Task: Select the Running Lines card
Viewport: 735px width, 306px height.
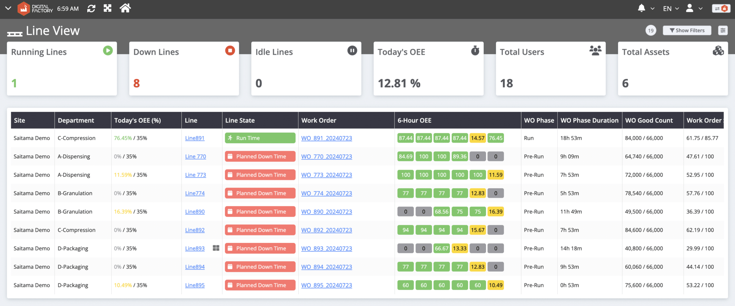Action: coord(62,68)
